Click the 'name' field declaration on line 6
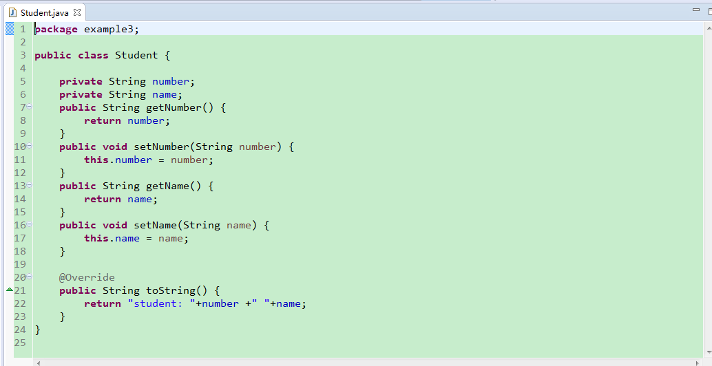The height and width of the screenshot is (366, 712). pyautogui.click(x=165, y=95)
